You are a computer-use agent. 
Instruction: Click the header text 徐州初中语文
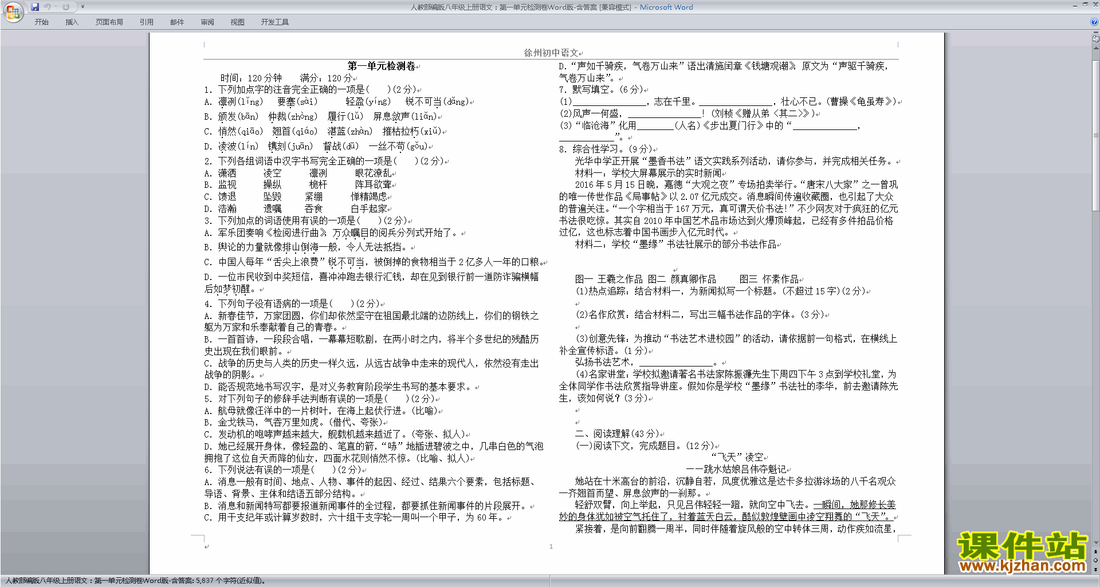pyautogui.click(x=551, y=53)
